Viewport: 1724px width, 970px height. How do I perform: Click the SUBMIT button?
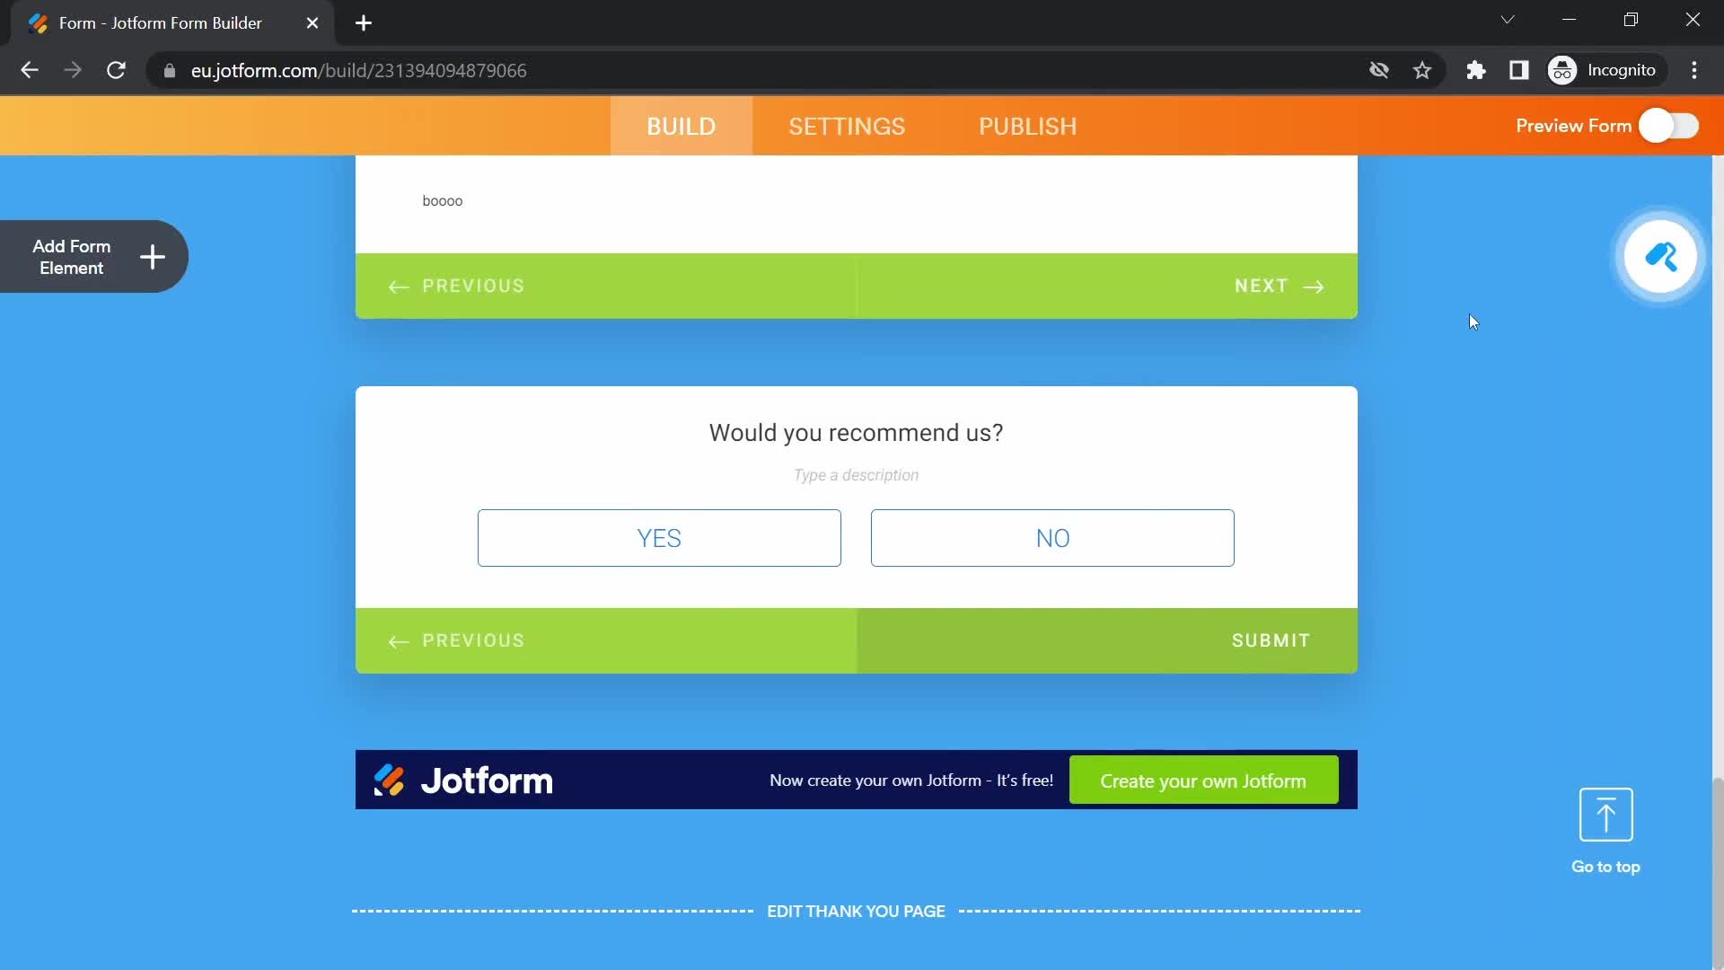pos(1271,639)
